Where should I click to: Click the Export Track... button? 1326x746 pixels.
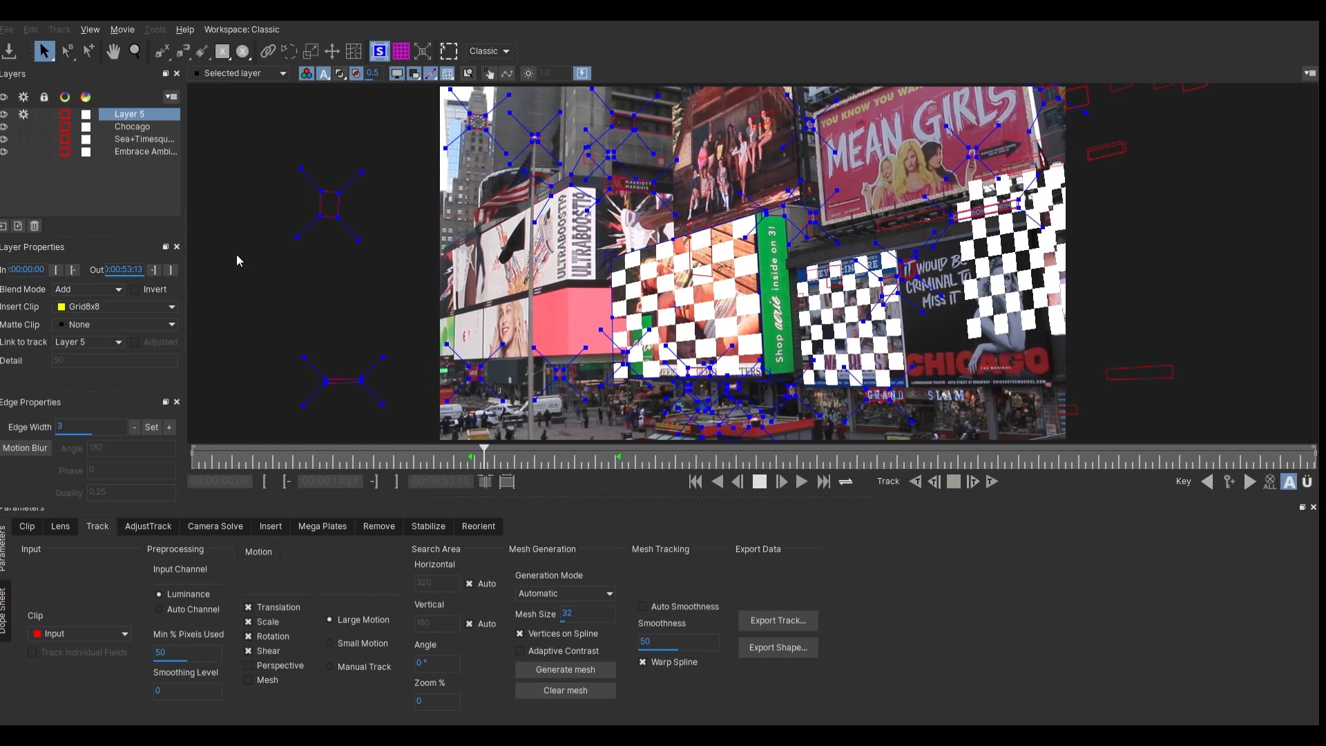coord(778,620)
